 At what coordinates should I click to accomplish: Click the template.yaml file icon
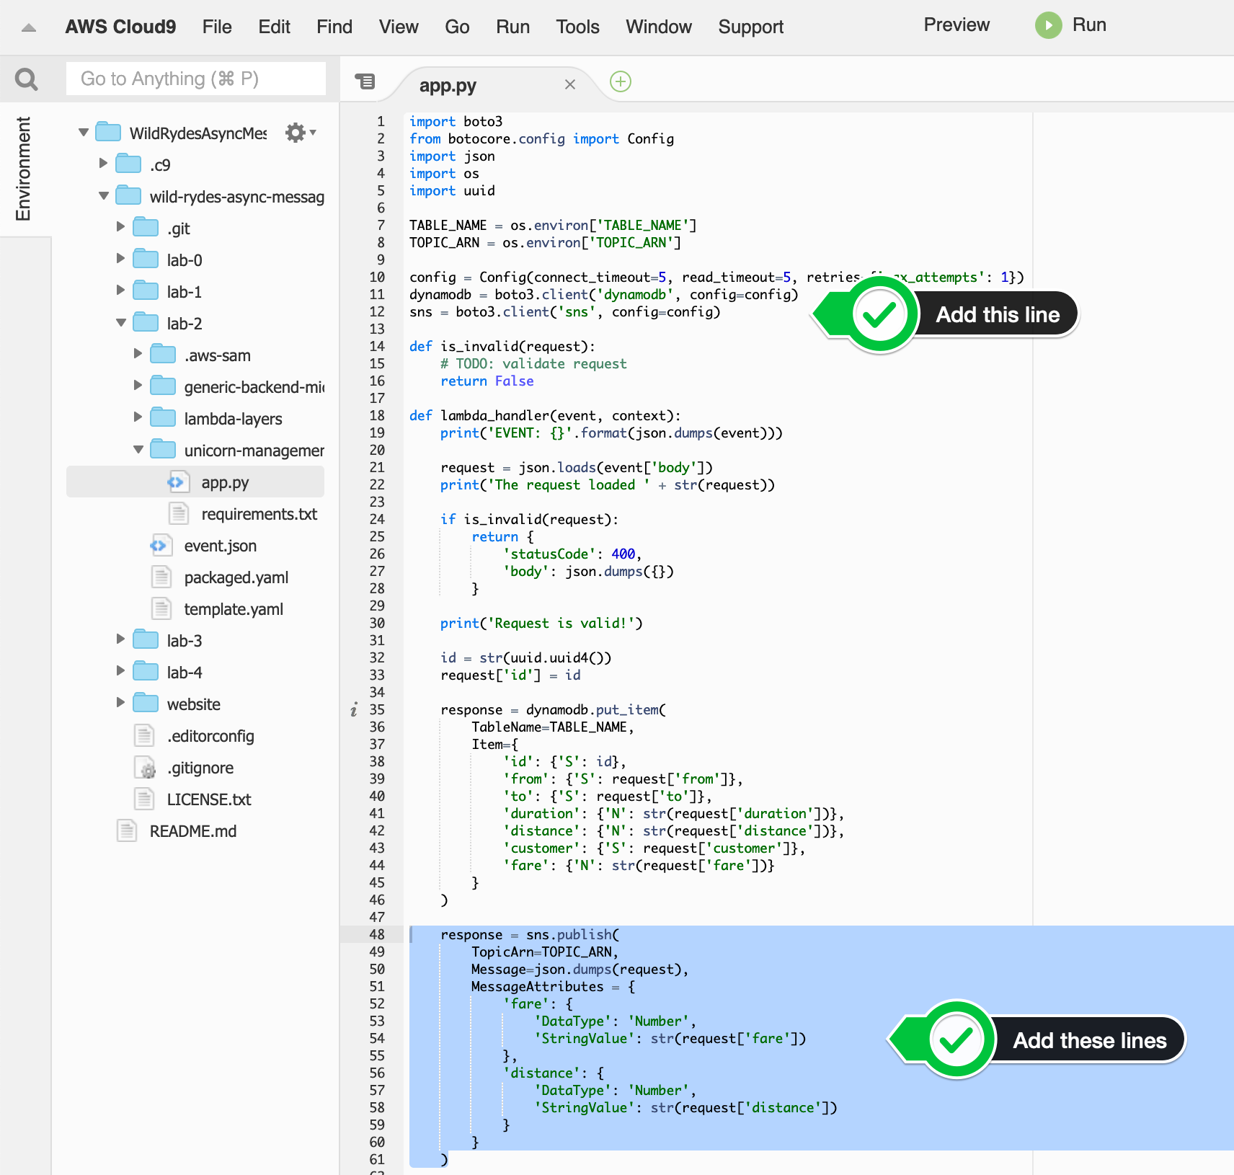tap(161, 609)
